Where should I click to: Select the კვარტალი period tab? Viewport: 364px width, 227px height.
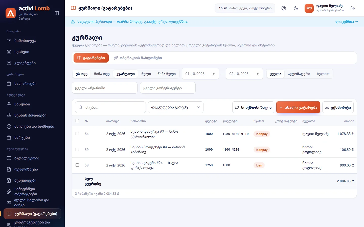[x=126, y=74]
